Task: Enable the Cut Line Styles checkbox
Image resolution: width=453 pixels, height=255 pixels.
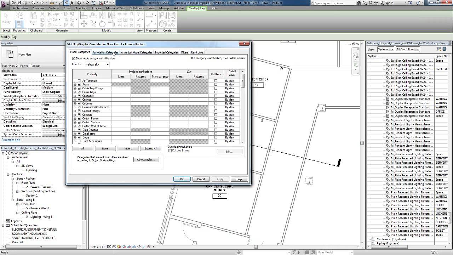Action: tap(170, 151)
